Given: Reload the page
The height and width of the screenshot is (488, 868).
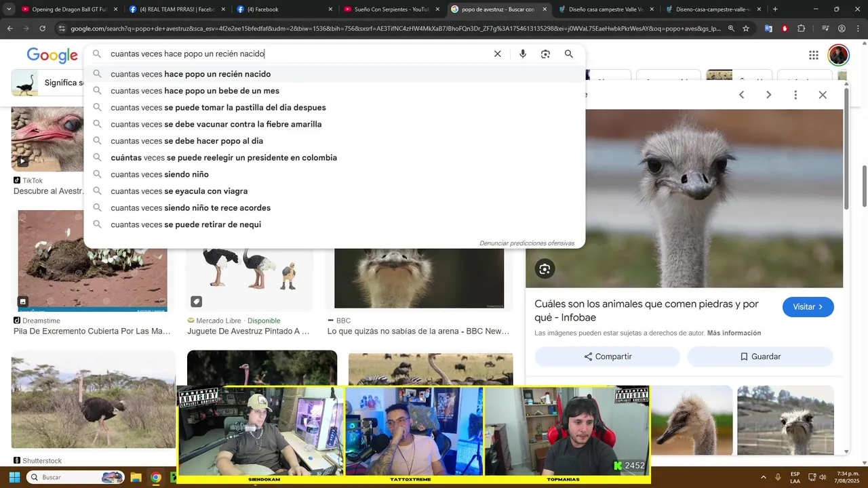Looking at the screenshot, I should pos(42,28).
